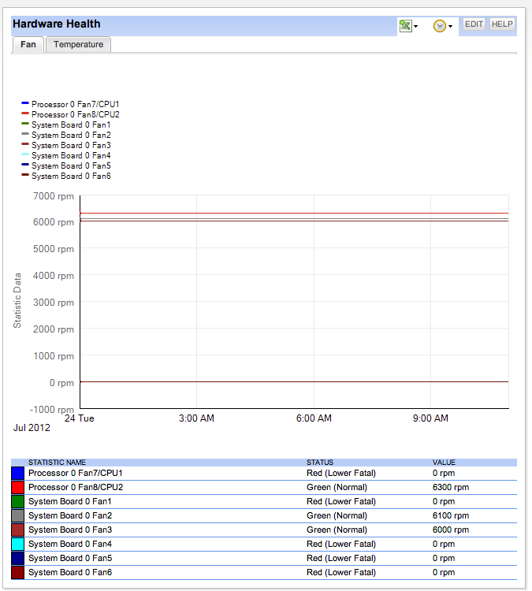Click the 9:00 AM axis label
This screenshot has width=532, height=591.
click(430, 418)
